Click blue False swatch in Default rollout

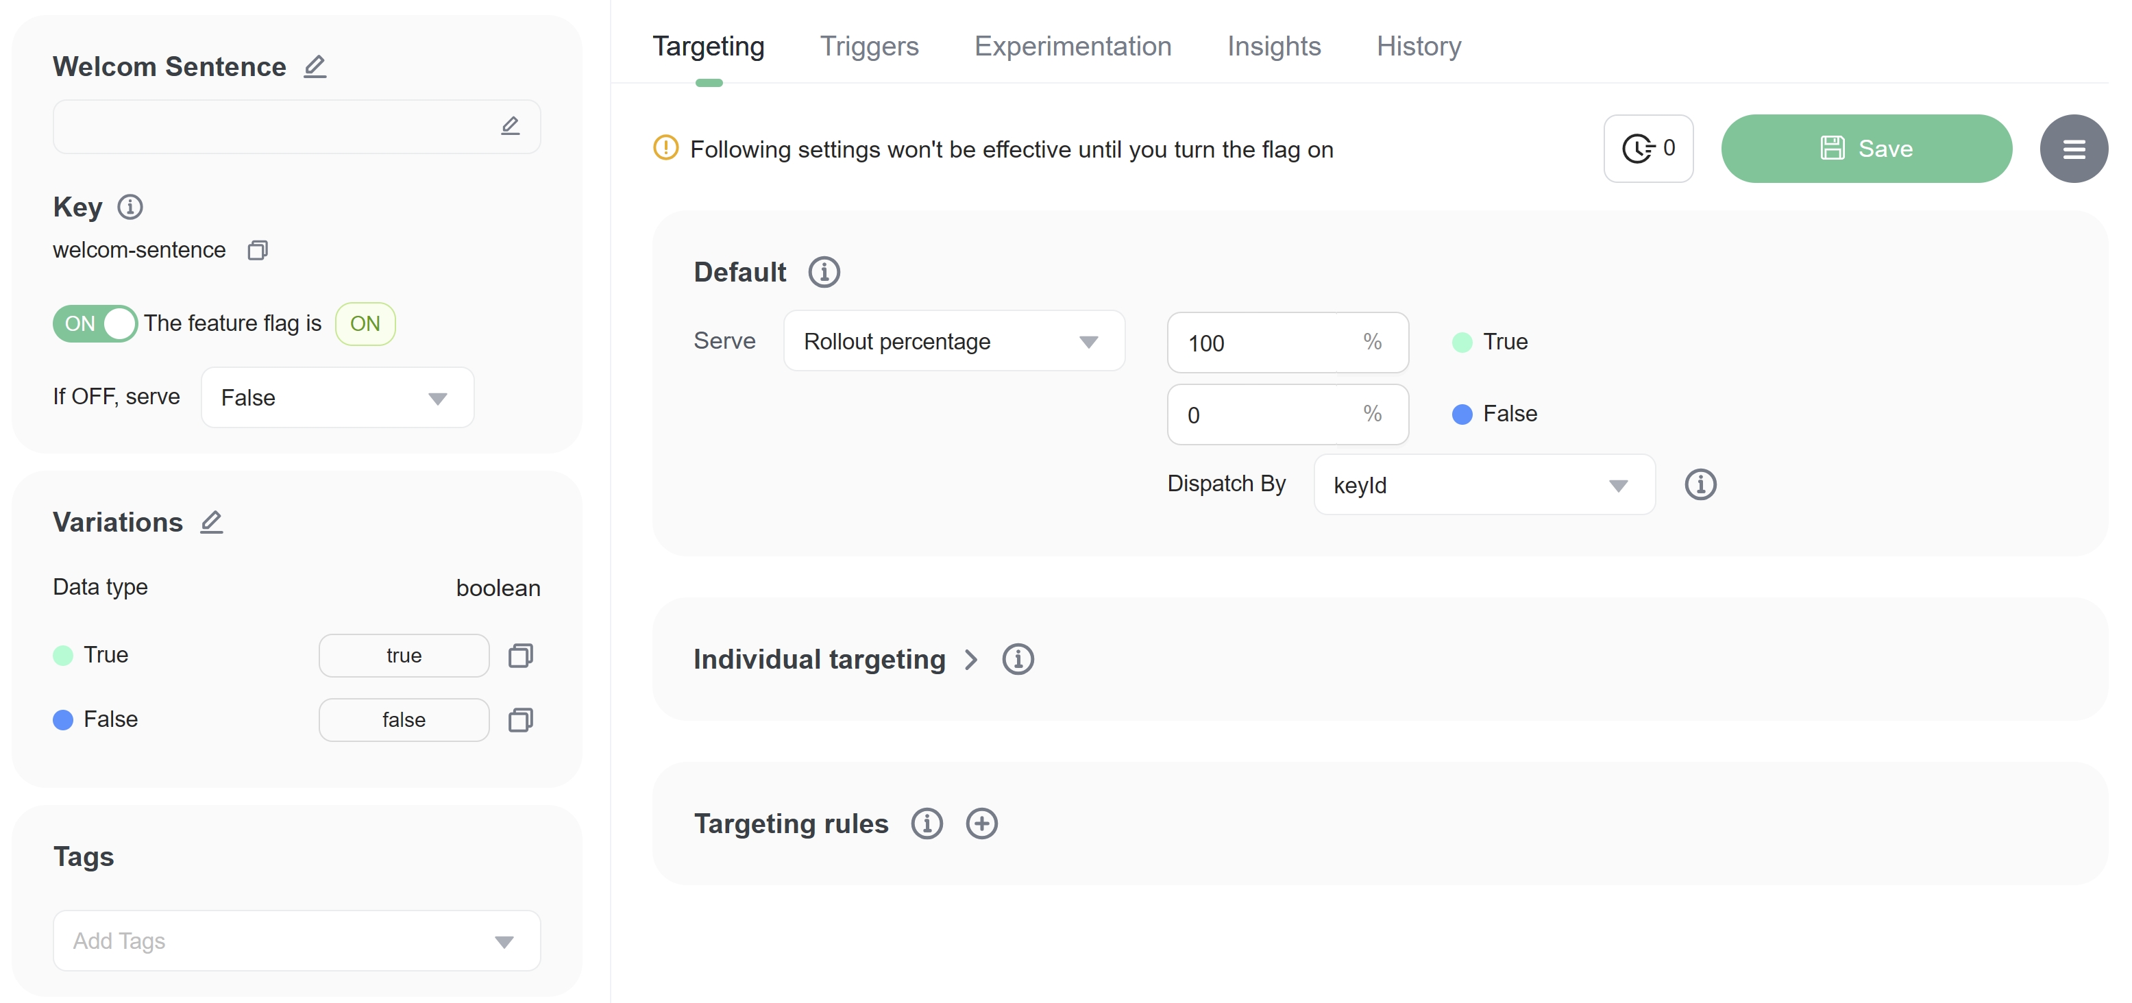tap(1462, 414)
